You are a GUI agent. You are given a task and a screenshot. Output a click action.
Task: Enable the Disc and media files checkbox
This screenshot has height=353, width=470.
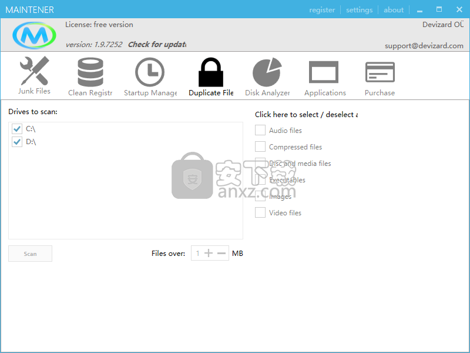tap(260, 164)
